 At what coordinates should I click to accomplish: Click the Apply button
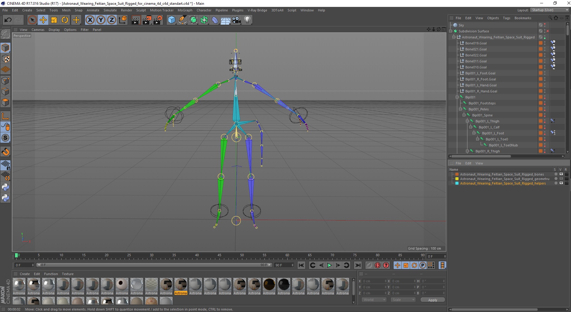point(433,300)
